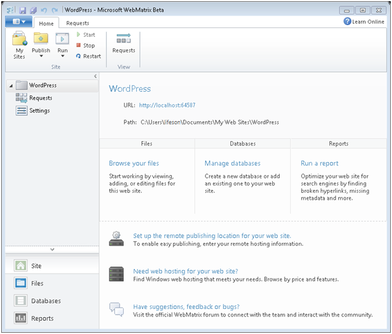Image resolution: width=392 pixels, height=334 pixels.
Task: Open the localhost:64587 URL link
Action: 167,106
